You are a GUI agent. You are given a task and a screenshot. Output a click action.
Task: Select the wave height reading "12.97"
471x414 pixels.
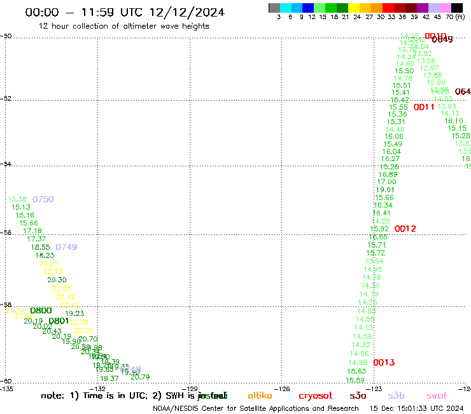429,68
